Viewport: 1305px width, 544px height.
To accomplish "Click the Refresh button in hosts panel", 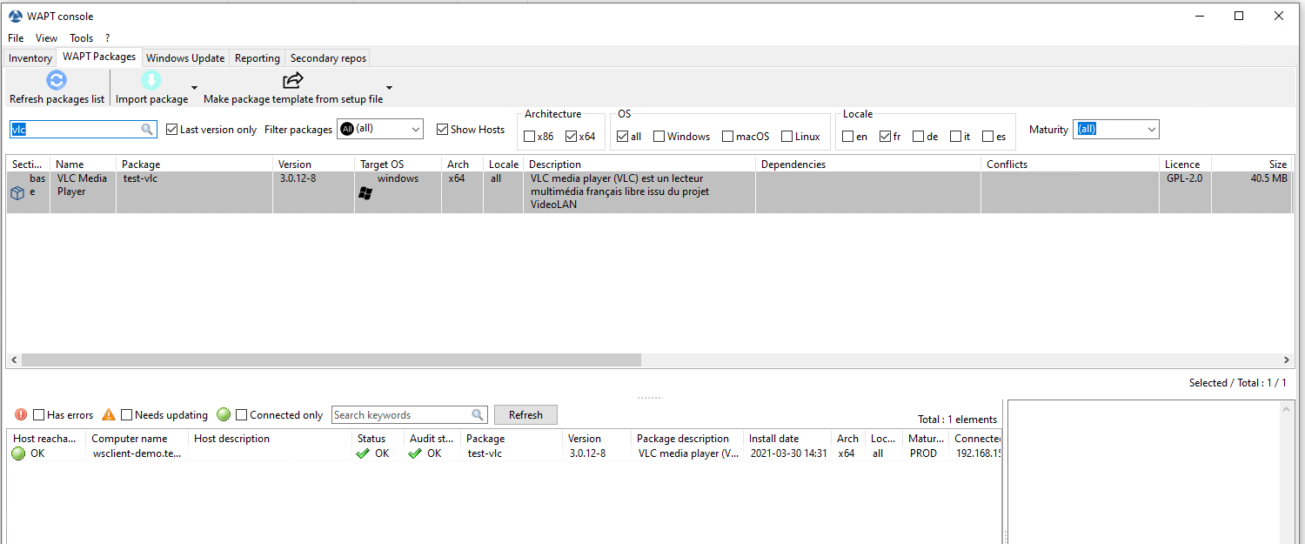I will point(525,415).
